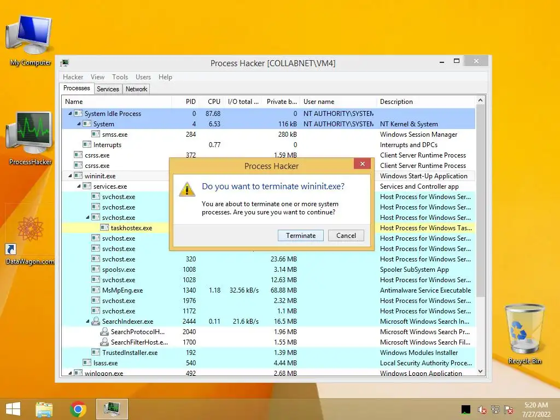Click the warning icon in the dialog

pos(187,189)
